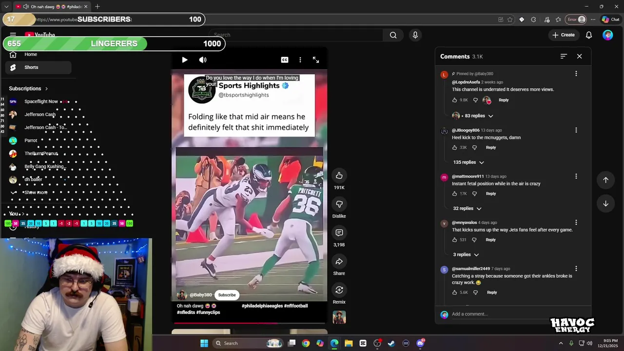Open the Edge extensions puzzle icon

tap(533, 19)
